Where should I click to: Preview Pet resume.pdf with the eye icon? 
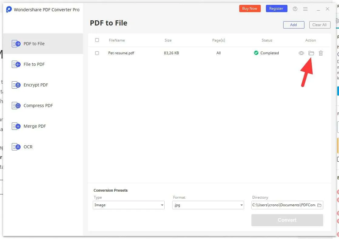(x=301, y=53)
